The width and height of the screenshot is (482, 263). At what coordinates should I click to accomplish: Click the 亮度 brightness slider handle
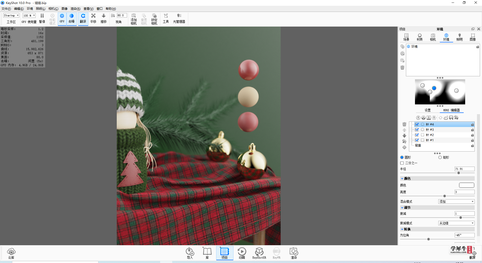445,196
